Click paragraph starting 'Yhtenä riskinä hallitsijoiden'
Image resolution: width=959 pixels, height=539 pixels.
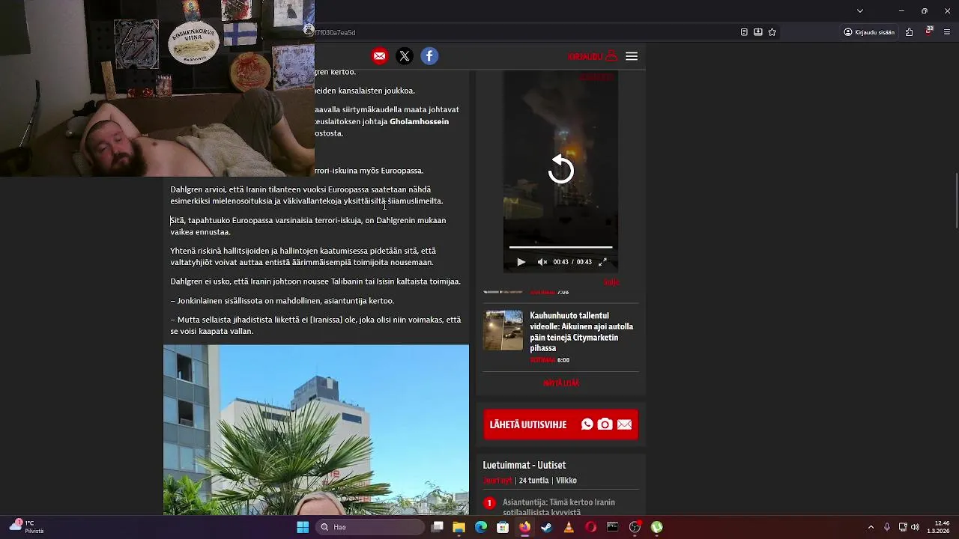[303, 257]
